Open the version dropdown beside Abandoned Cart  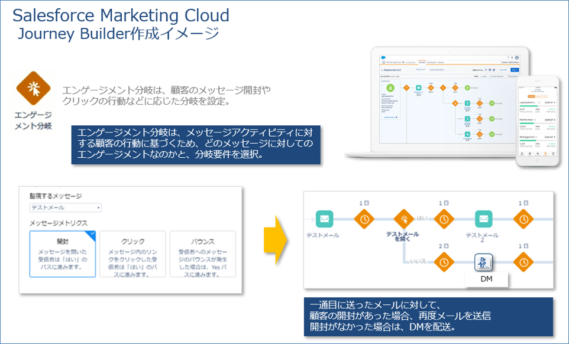[x=420, y=70]
